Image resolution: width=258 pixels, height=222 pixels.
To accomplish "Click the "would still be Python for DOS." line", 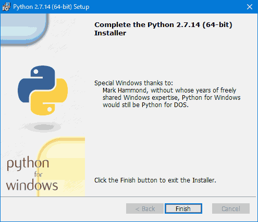I will point(145,105).
